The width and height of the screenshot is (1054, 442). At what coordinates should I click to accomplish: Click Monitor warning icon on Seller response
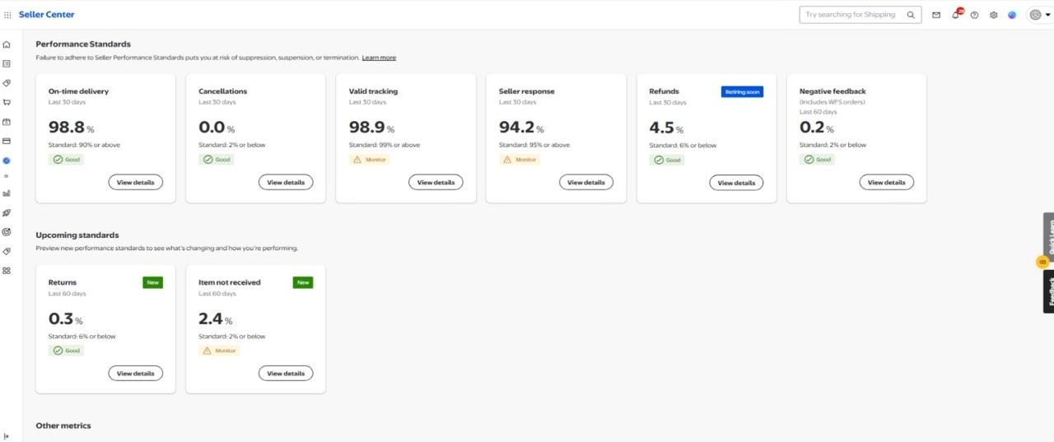507,160
